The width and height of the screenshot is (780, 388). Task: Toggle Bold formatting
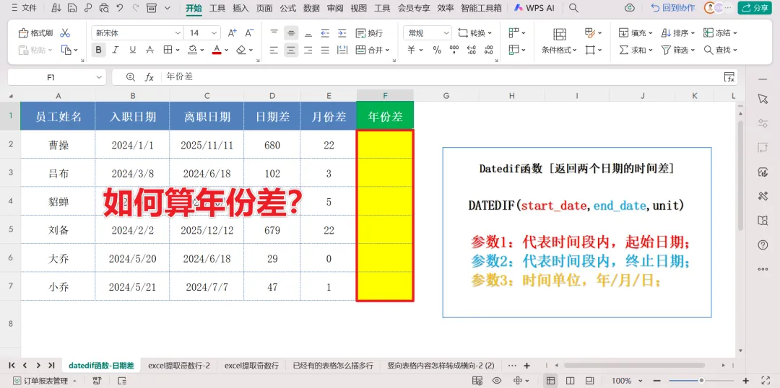(x=98, y=50)
